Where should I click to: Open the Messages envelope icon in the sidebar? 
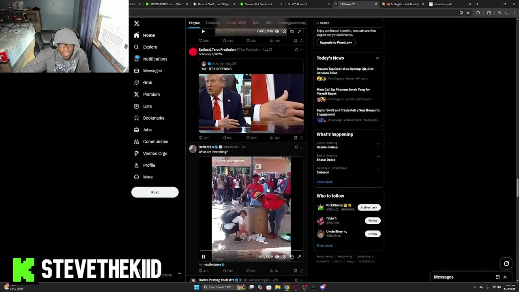tap(136, 71)
